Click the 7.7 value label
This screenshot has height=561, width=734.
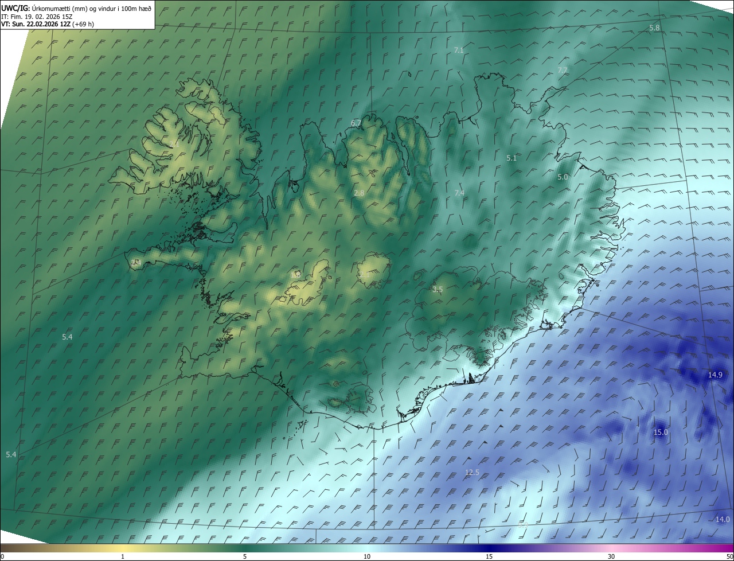[x=563, y=70]
